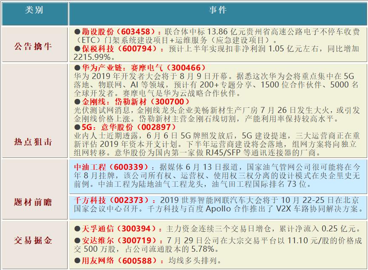The image size is (368, 270).
Task: Click the text 主力资金连续三个交易日增仓
Action: (x=218, y=229)
